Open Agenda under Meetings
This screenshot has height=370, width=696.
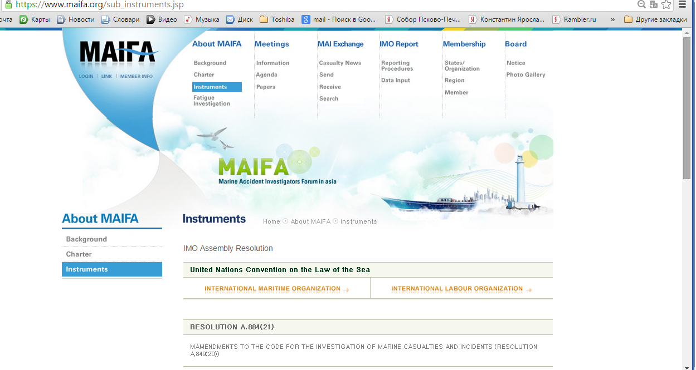(267, 75)
